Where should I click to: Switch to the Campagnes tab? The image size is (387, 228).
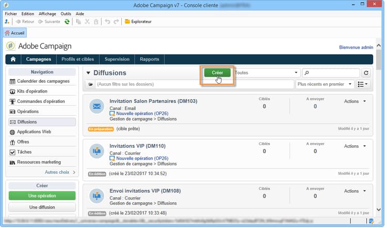click(39, 59)
